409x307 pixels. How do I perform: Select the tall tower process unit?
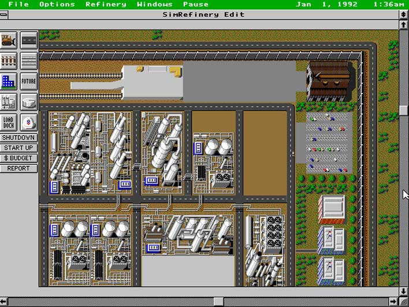point(162,153)
